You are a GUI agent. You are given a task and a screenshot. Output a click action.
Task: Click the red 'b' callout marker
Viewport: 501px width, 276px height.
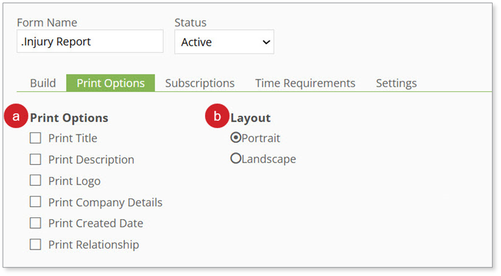point(217,117)
